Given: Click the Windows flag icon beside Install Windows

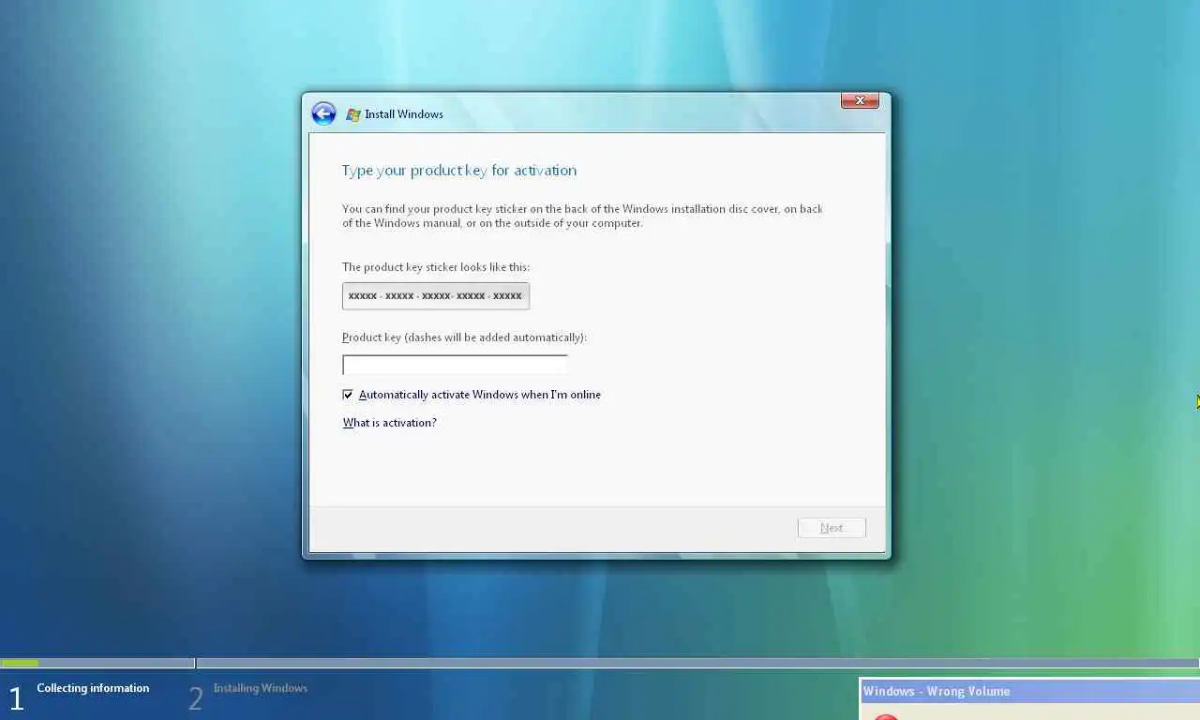Looking at the screenshot, I should point(353,114).
